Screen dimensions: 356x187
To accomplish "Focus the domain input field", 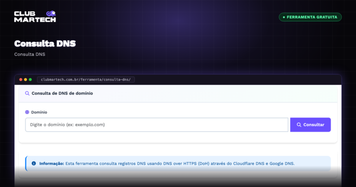I will coord(157,125).
